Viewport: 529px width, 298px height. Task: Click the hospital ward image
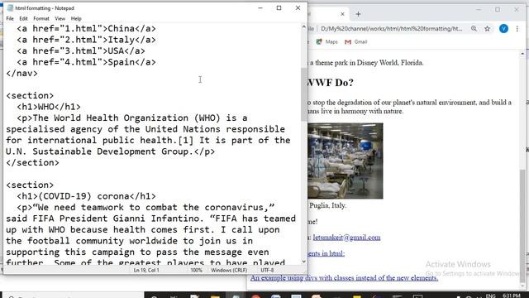(x=346, y=161)
